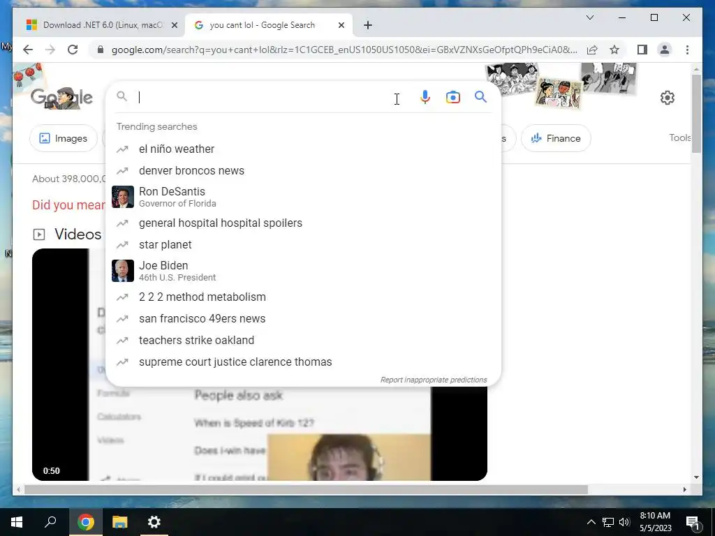The image size is (715, 536).
Task: Open the tab search dropdown chevron
Action: click(589, 17)
